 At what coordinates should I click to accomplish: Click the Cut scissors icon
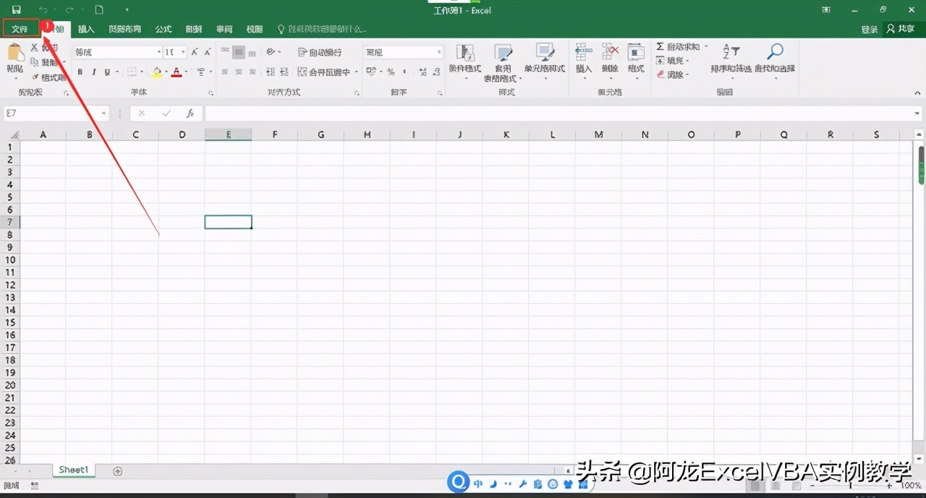tap(34, 47)
